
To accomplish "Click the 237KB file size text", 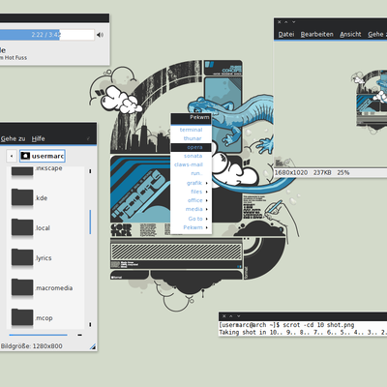I will click(x=322, y=172).
